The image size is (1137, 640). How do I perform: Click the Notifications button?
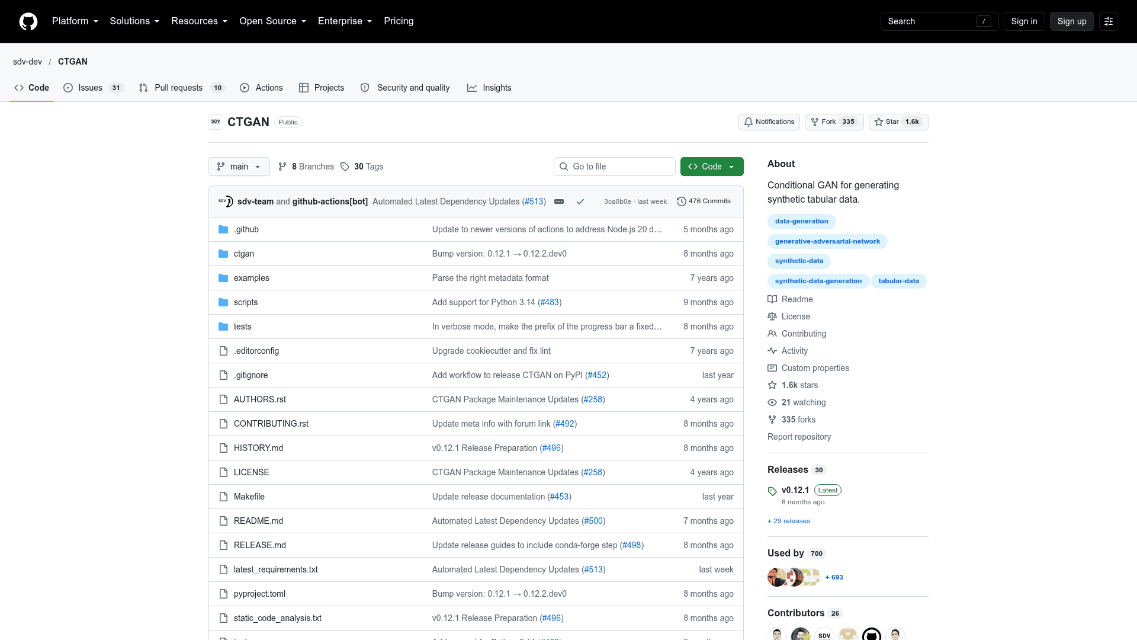coord(769,122)
